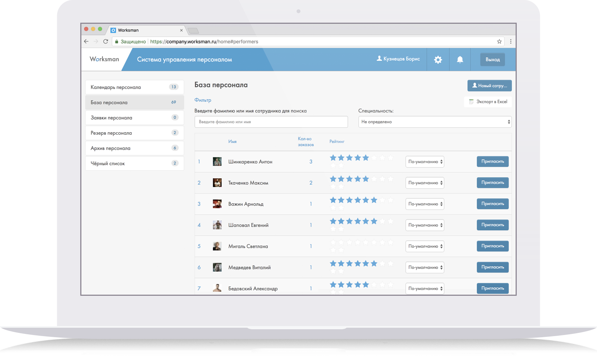This screenshot has height=357, width=597.
Task: Open the Специальность dropdown
Action: [435, 122]
